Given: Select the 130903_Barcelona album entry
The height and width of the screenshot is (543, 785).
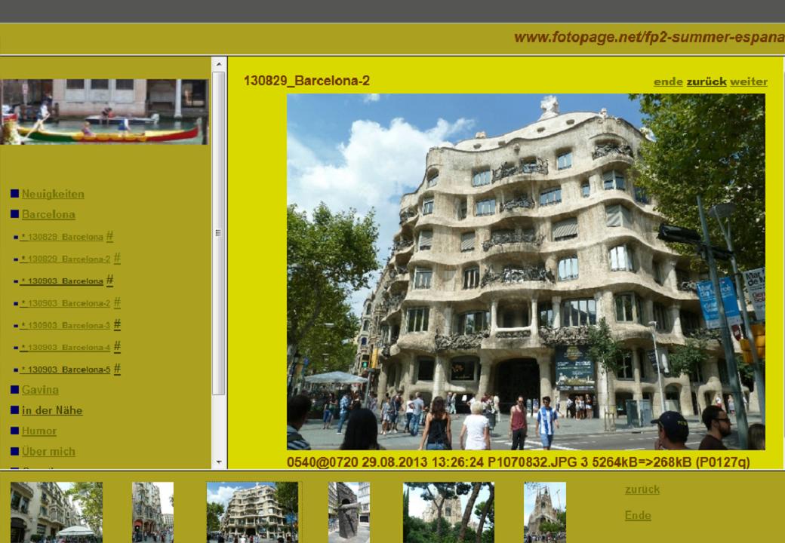Looking at the screenshot, I should (61, 281).
